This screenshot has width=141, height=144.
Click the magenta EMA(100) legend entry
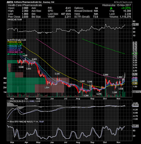15,52
